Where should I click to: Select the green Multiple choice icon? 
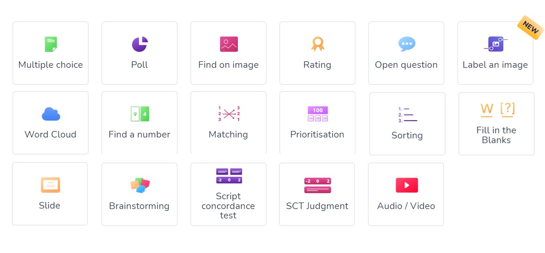tap(51, 44)
